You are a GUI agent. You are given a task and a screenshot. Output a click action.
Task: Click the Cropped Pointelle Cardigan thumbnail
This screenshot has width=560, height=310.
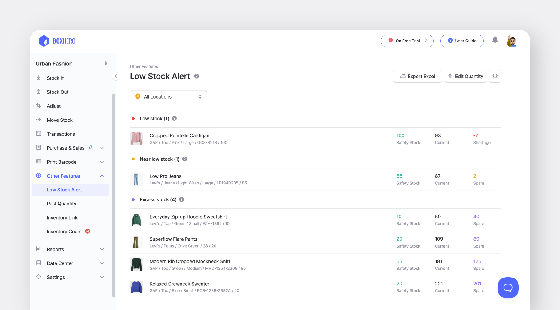click(x=137, y=138)
